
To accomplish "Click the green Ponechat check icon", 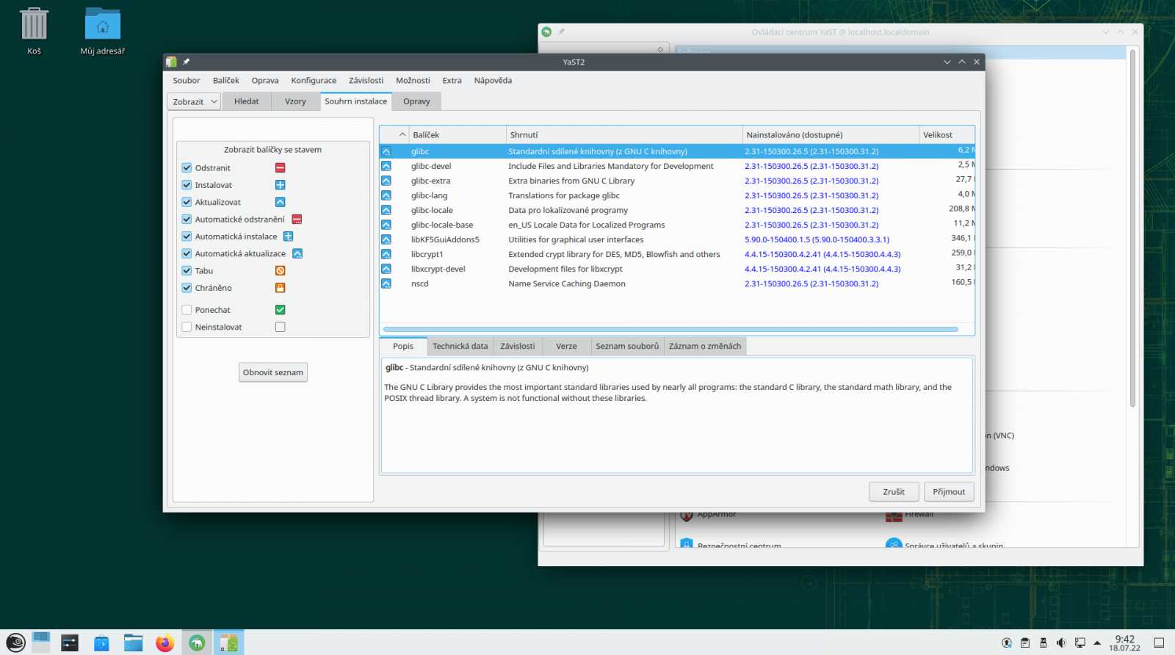I will click(x=280, y=310).
